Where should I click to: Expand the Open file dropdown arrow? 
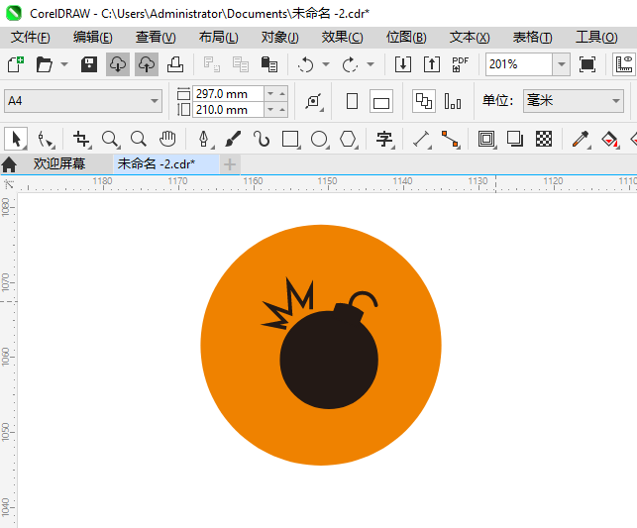click(64, 64)
